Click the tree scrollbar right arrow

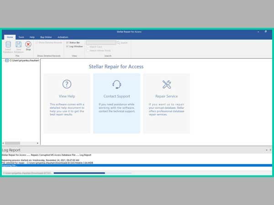37,143
